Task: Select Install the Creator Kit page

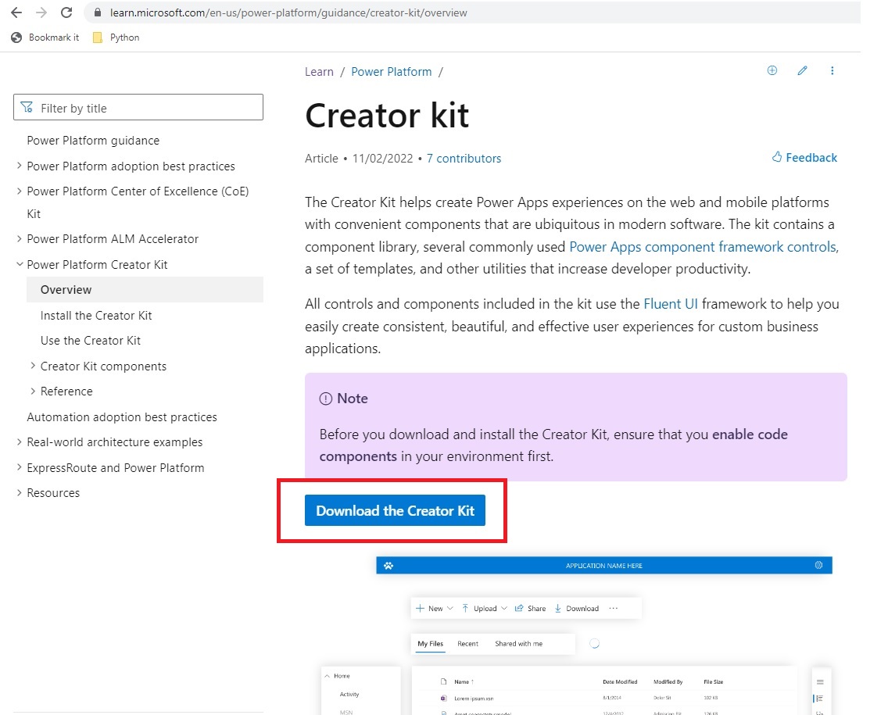Action: point(96,316)
